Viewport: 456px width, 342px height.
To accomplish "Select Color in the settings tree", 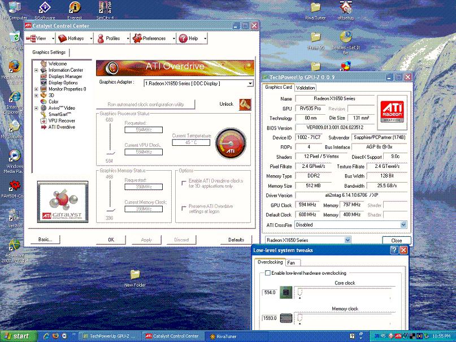I will click(53, 102).
